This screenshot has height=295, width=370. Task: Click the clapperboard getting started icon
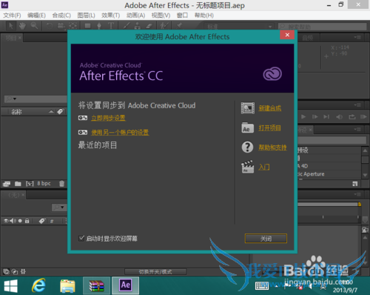pos(247,167)
